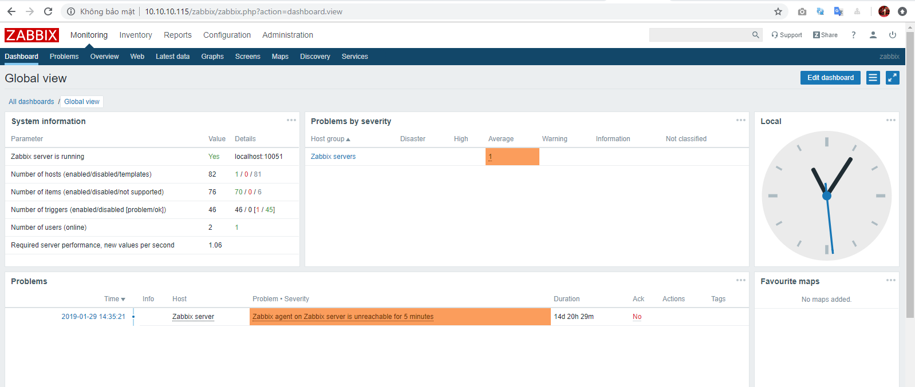Open the Monitoring menu
The image size is (915, 387).
tap(89, 35)
